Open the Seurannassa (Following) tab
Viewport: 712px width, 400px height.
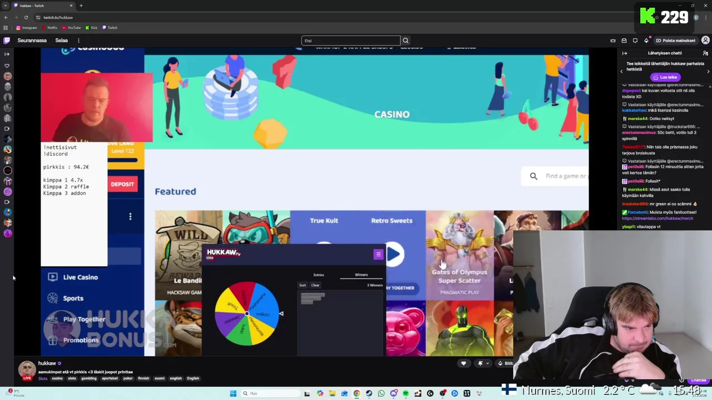[x=32, y=41]
